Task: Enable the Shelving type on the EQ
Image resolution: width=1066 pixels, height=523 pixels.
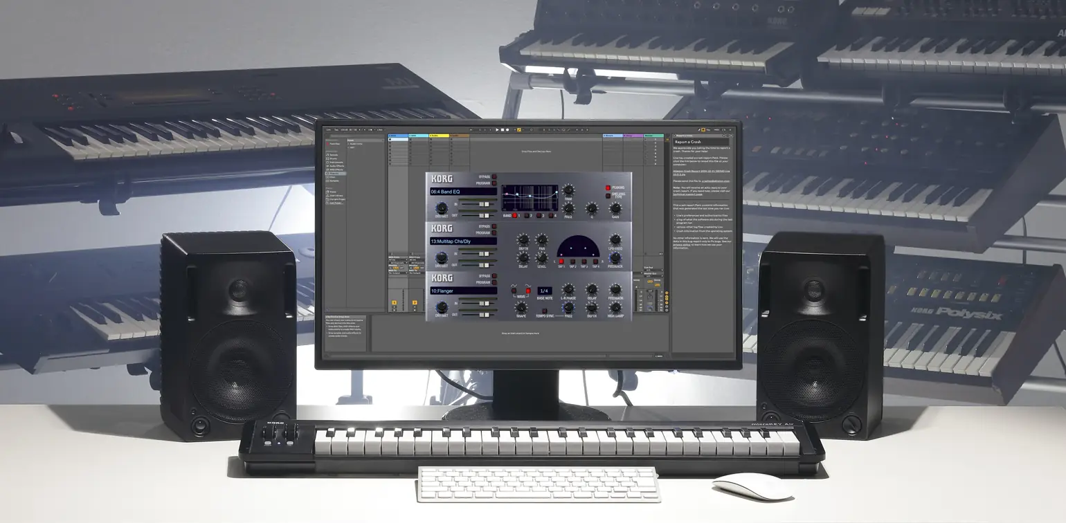Action: 608,196
